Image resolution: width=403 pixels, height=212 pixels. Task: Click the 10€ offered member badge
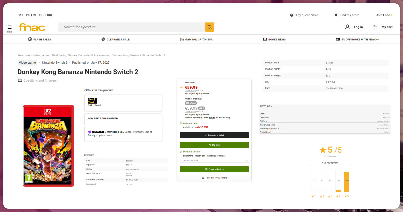pos(191,103)
